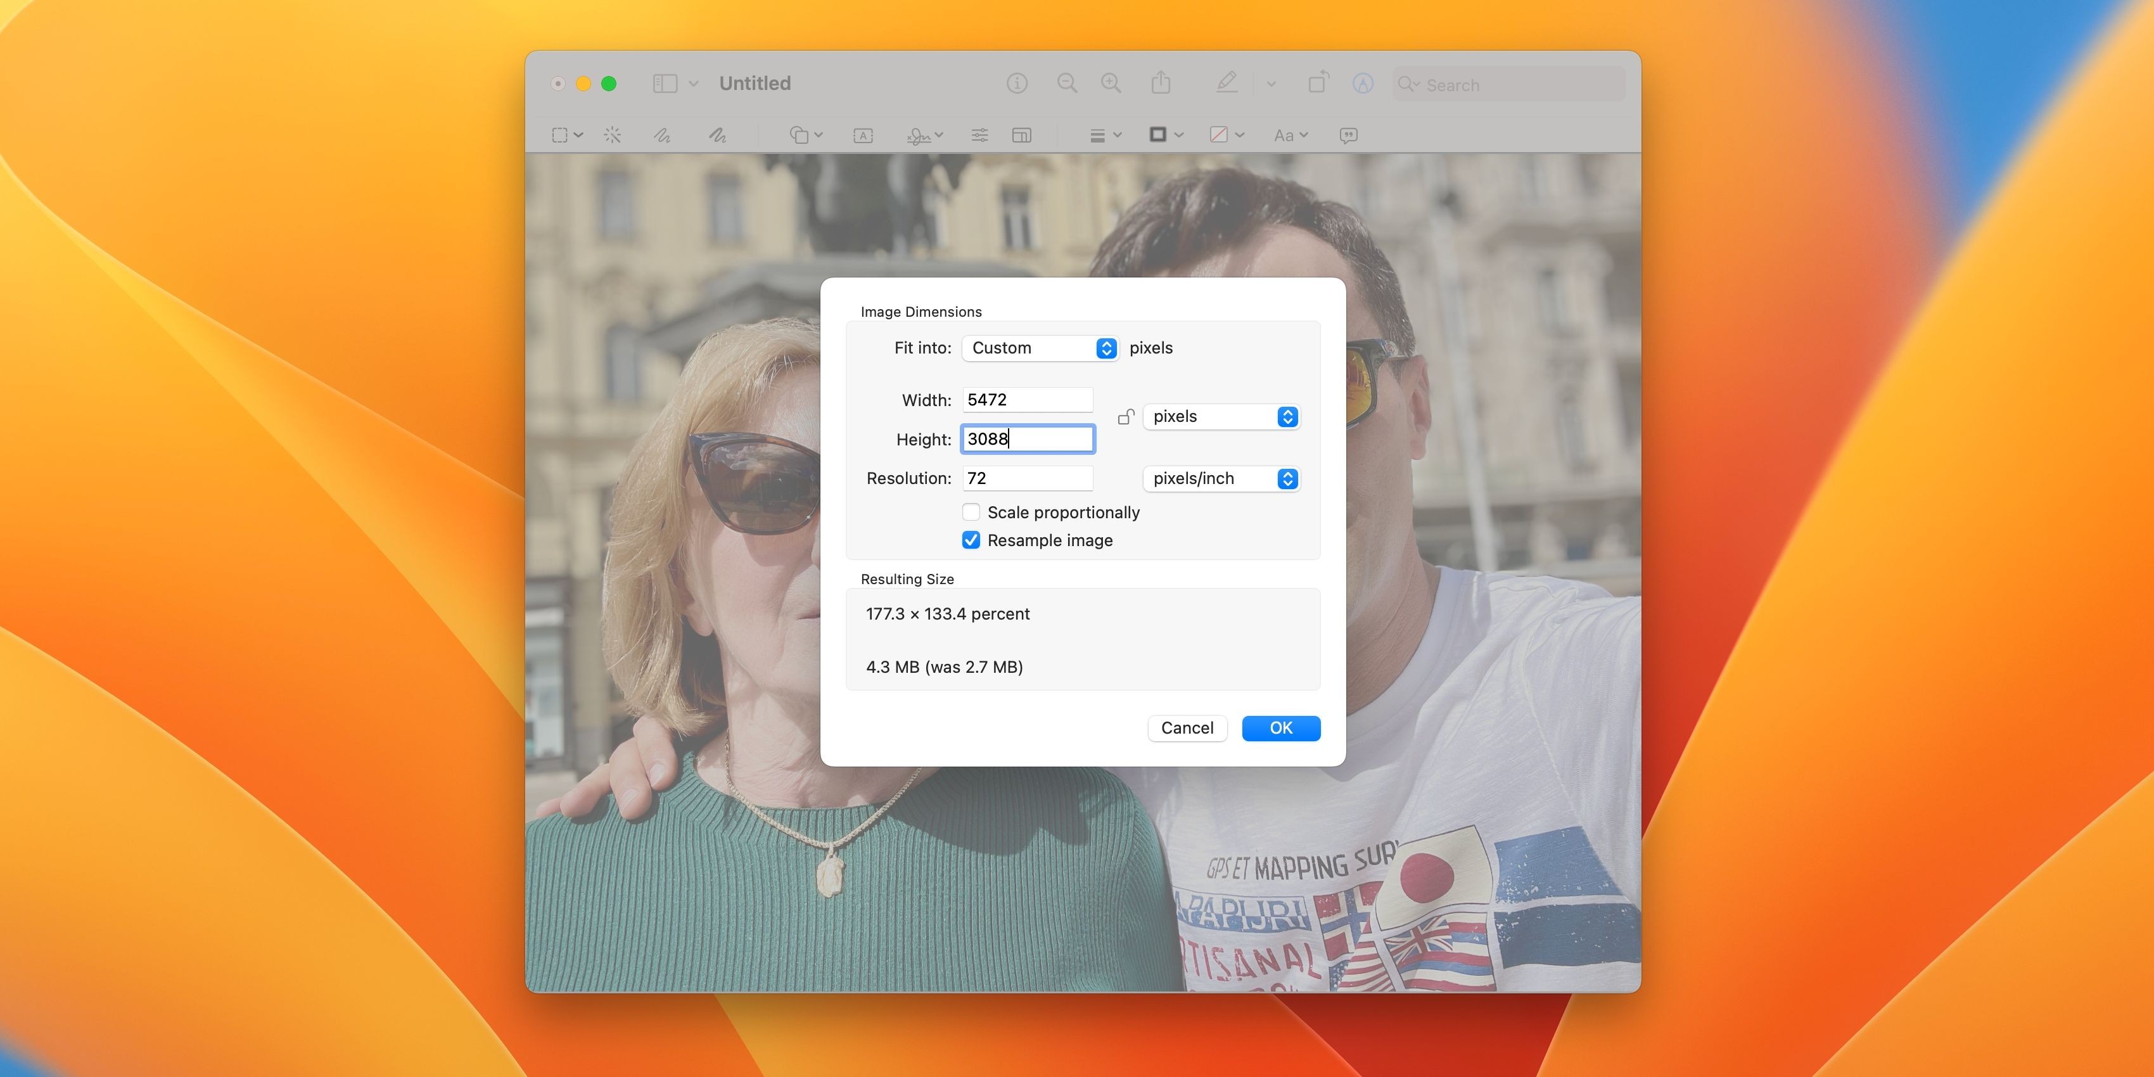The width and height of the screenshot is (2154, 1077).
Task: Select the Sketch tool
Action: coord(662,136)
